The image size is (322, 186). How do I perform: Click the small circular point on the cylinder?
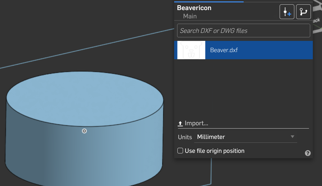click(84, 131)
